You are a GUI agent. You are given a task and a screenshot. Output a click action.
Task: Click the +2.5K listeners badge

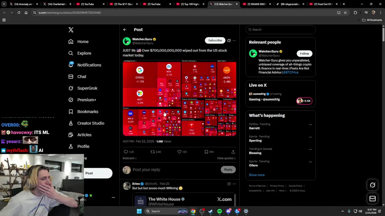point(304,101)
